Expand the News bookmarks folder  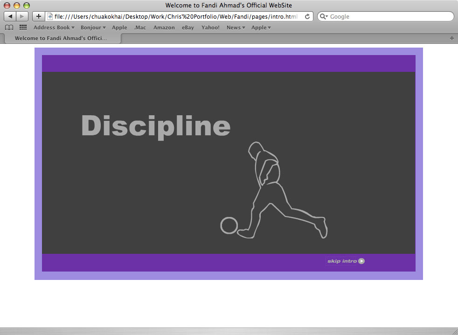click(236, 28)
